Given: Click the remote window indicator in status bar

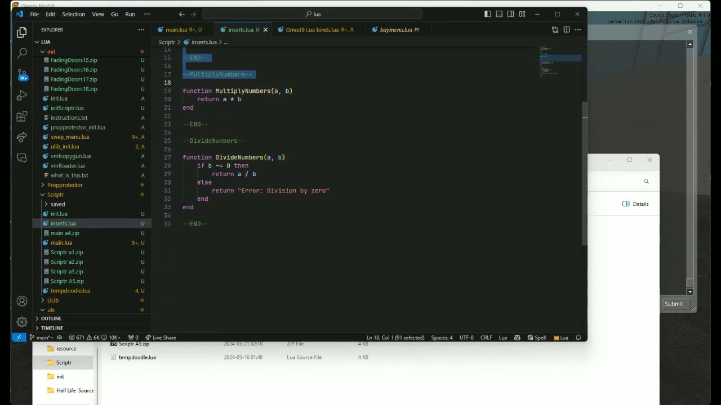Looking at the screenshot, I should [19, 337].
